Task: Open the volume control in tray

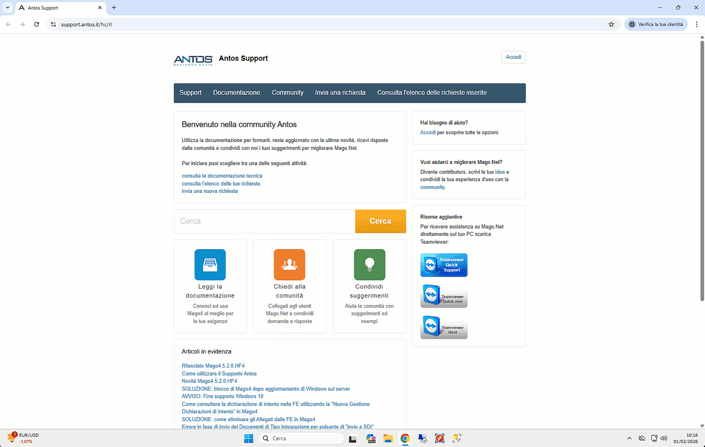Action: tap(664, 438)
